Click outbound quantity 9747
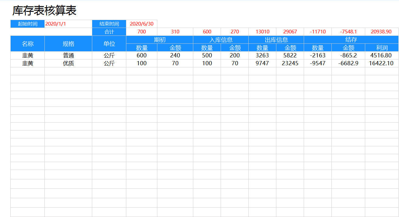The height and width of the screenshot is (217, 399). [262, 63]
